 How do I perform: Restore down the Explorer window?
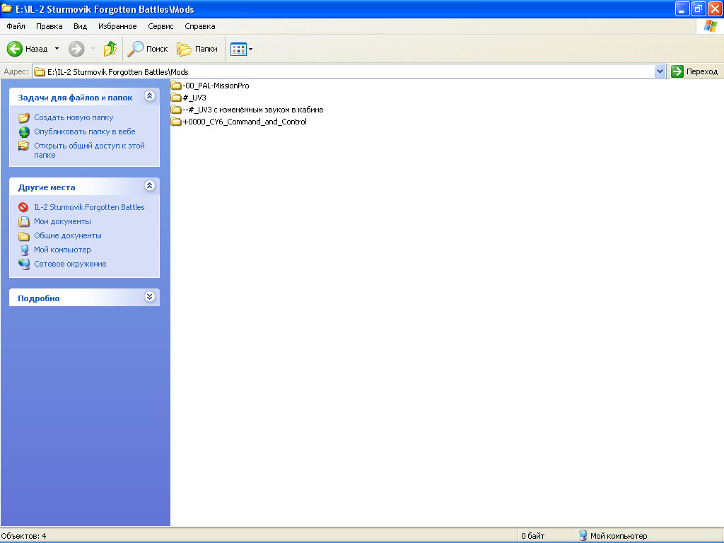[699, 8]
